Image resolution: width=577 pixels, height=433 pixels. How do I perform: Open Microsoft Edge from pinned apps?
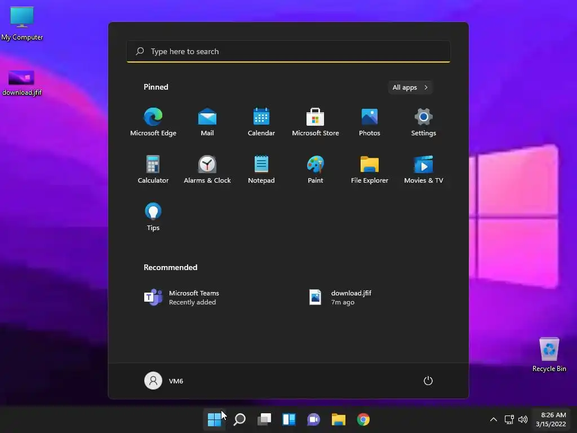[153, 122]
